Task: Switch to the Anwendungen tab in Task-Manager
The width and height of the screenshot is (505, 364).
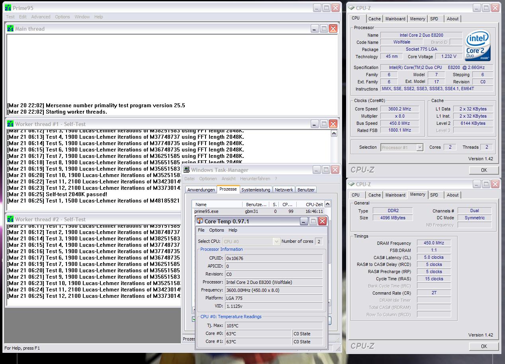Action: (201, 190)
